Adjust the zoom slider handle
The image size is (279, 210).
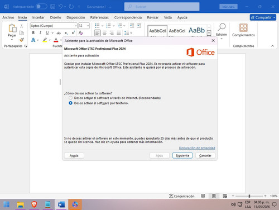point(249,196)
